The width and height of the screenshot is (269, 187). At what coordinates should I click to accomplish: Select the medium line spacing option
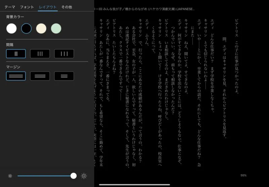(x=40, y=54)
